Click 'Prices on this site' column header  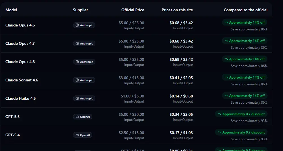point(177,10)
